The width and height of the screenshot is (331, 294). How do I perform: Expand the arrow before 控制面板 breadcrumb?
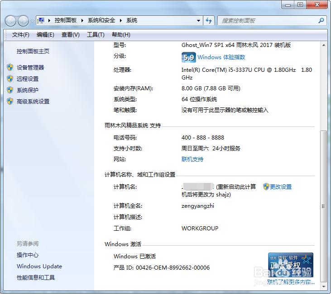coord(49,20)
